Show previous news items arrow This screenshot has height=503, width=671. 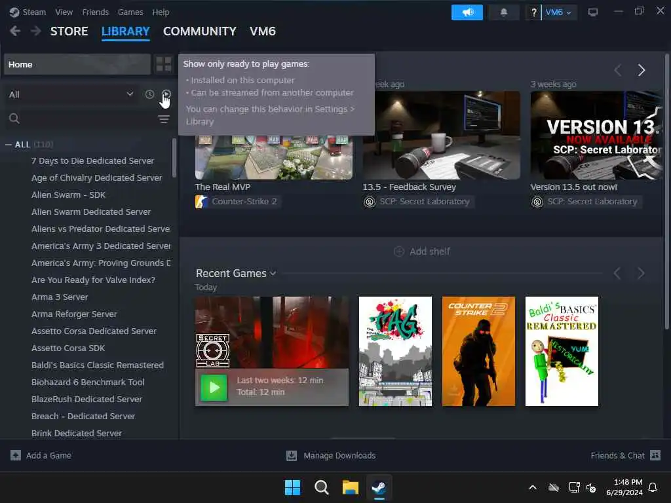coord(617,70)
